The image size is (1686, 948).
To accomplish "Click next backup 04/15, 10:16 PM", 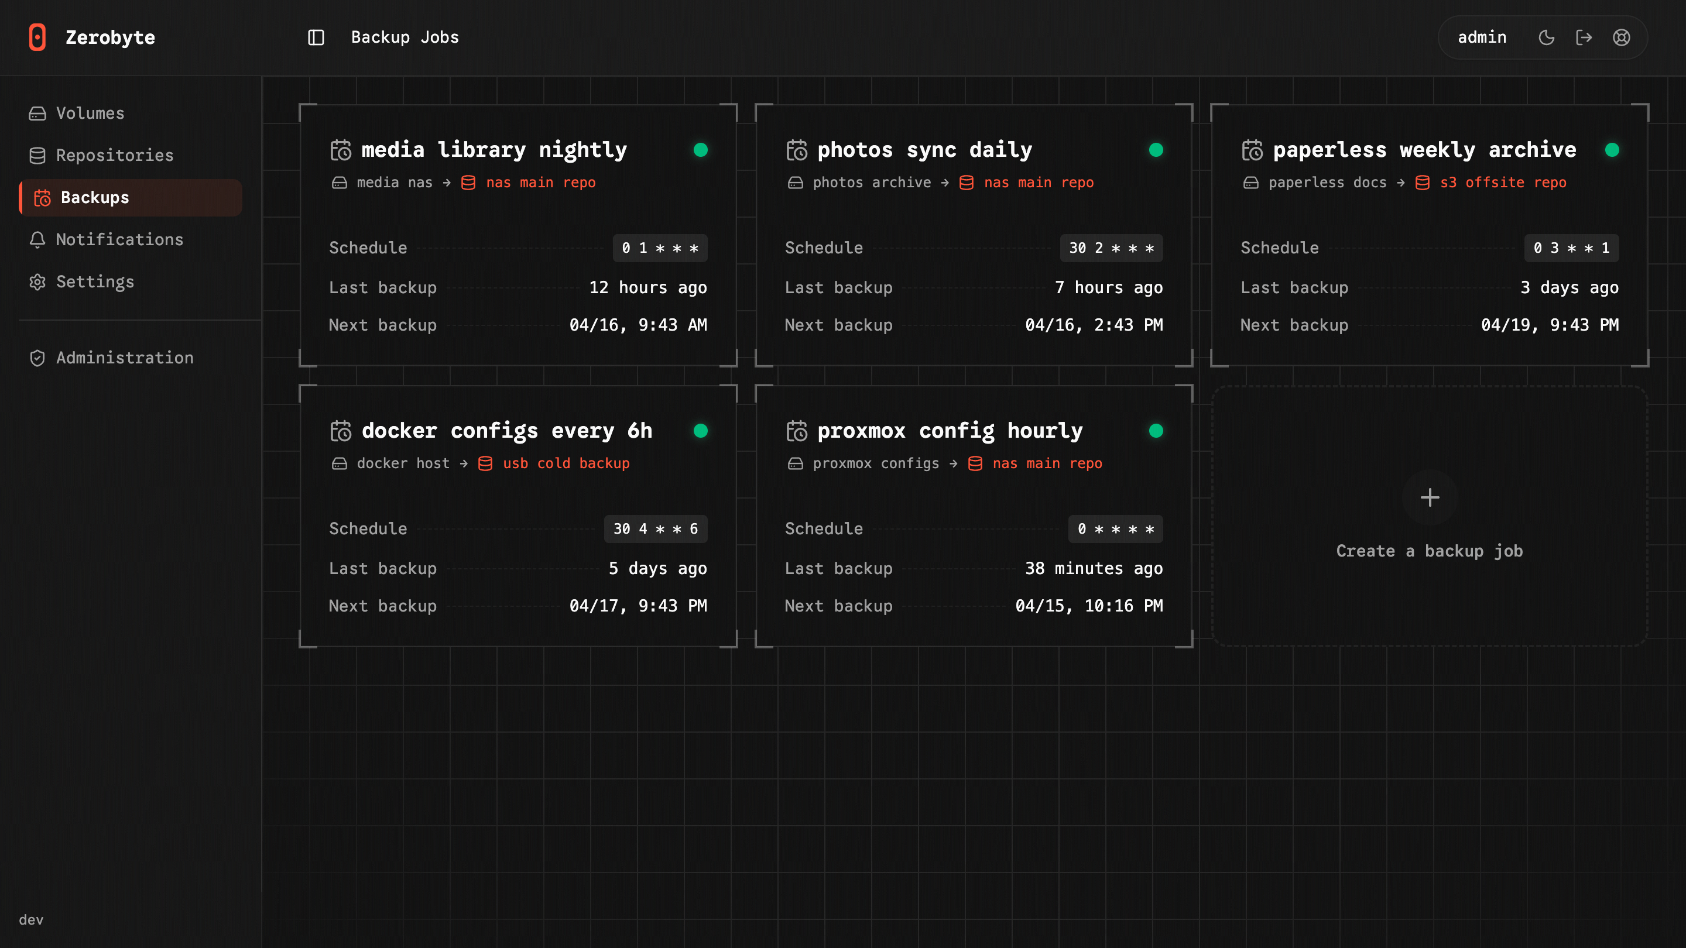I will [1089, 606].
